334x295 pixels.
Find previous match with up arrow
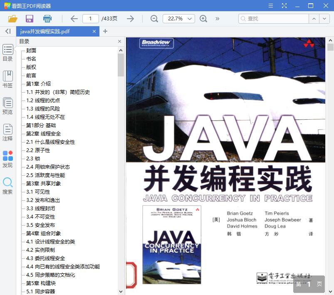point(314,19)
